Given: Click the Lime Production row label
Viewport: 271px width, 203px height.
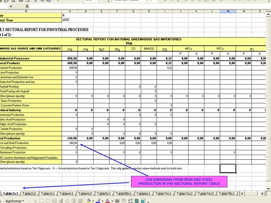Looking at the screenshot, I should tap(10, 72).
